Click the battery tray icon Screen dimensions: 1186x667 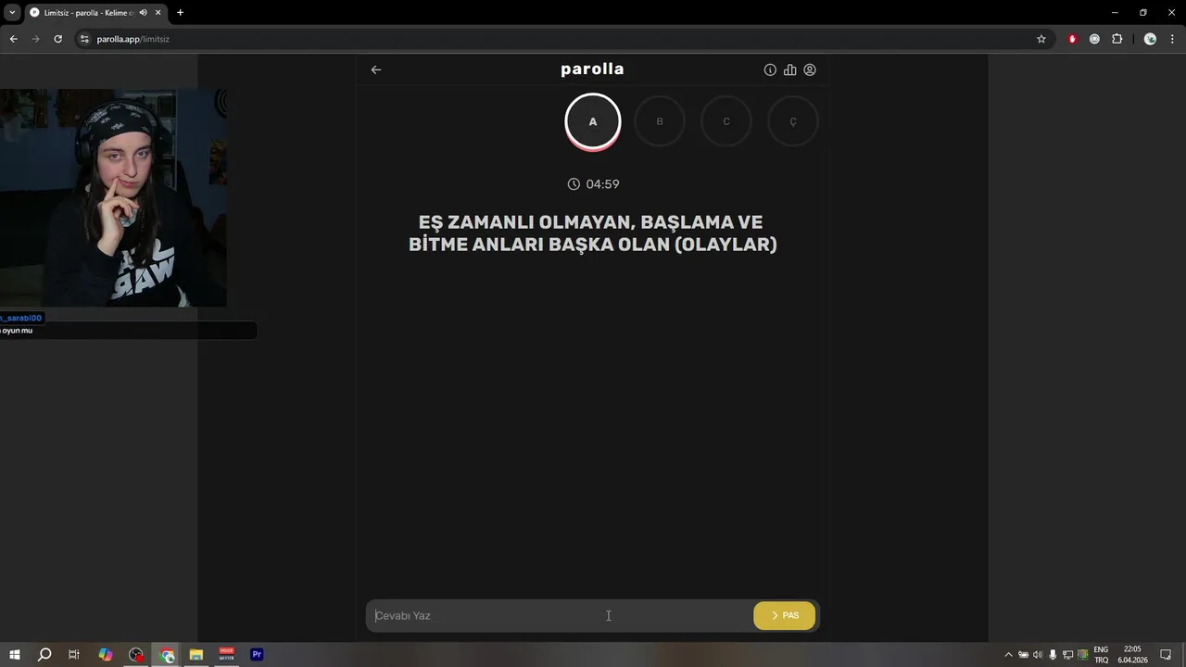coord(1023,655)
